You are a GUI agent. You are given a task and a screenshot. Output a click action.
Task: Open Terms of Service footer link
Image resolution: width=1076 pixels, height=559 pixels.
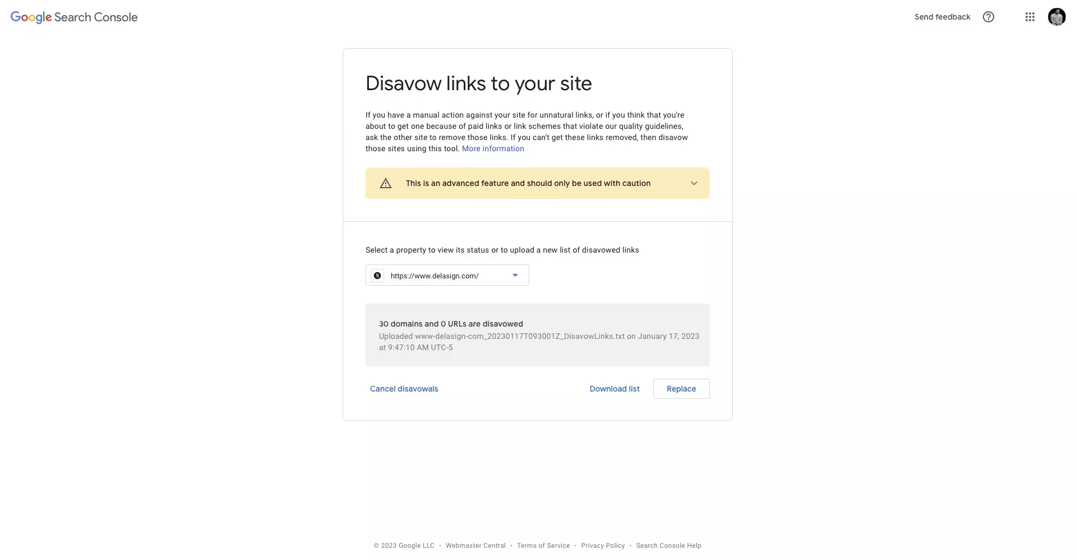point(543,546)
